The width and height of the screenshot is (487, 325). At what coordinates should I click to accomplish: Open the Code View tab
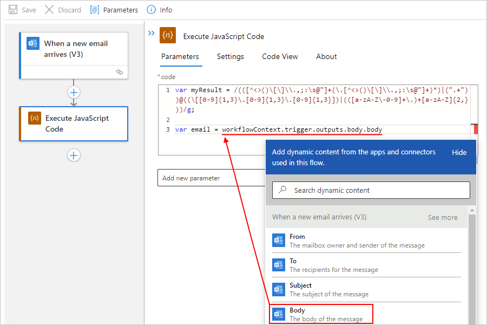pyautogui.click(x=280, y=56)
